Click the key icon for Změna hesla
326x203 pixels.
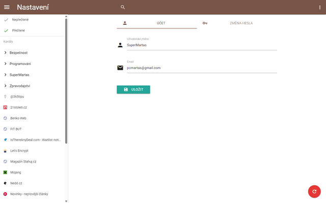(205, 23)
